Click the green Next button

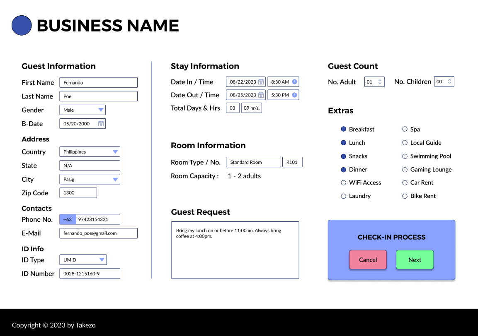tap(415, 259)
